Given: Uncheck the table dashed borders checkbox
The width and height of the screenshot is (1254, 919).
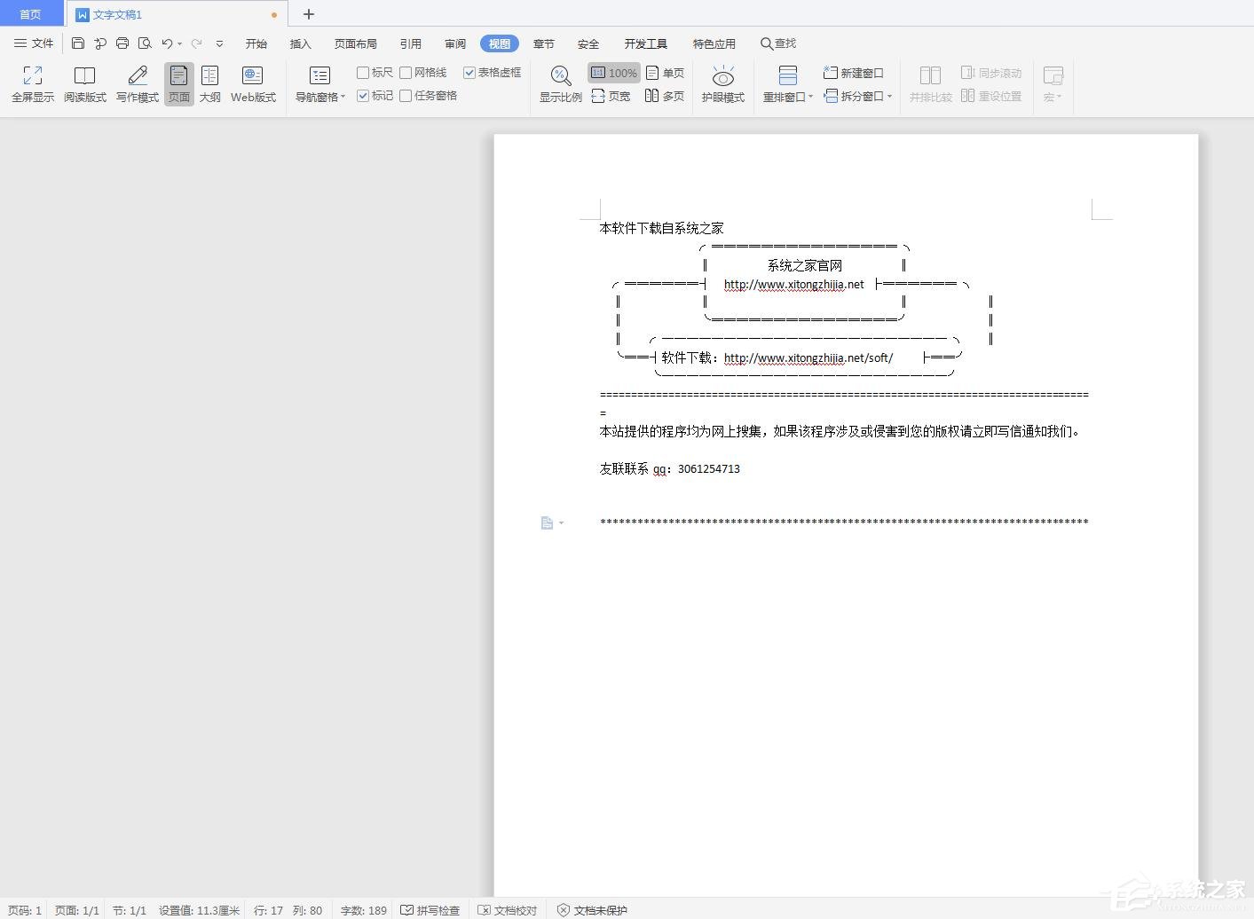Looking at the screenshot, I should (x=469, y=73).
